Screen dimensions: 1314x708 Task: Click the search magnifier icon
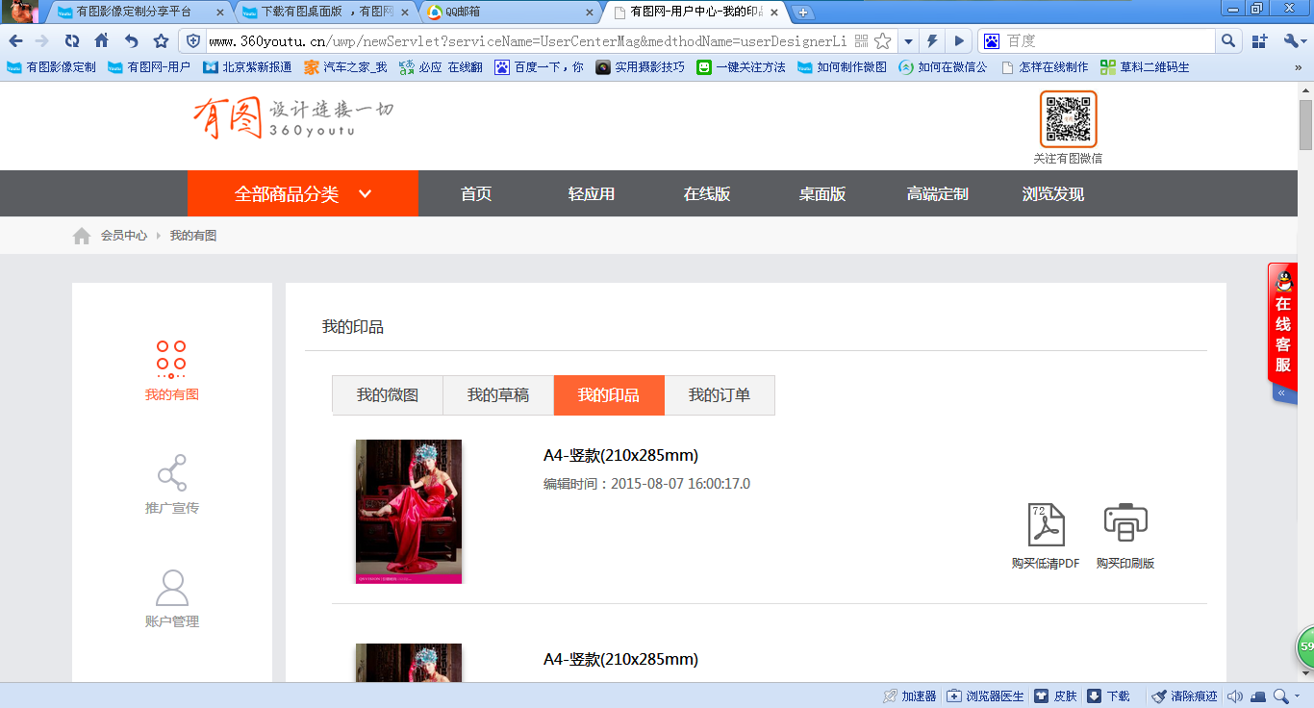1228,41
